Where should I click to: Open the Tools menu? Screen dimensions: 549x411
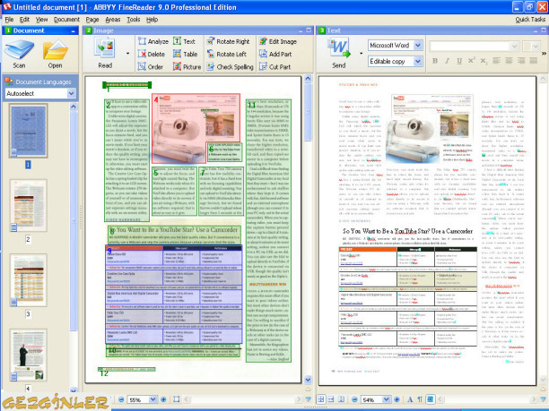(x=133, y=20)
